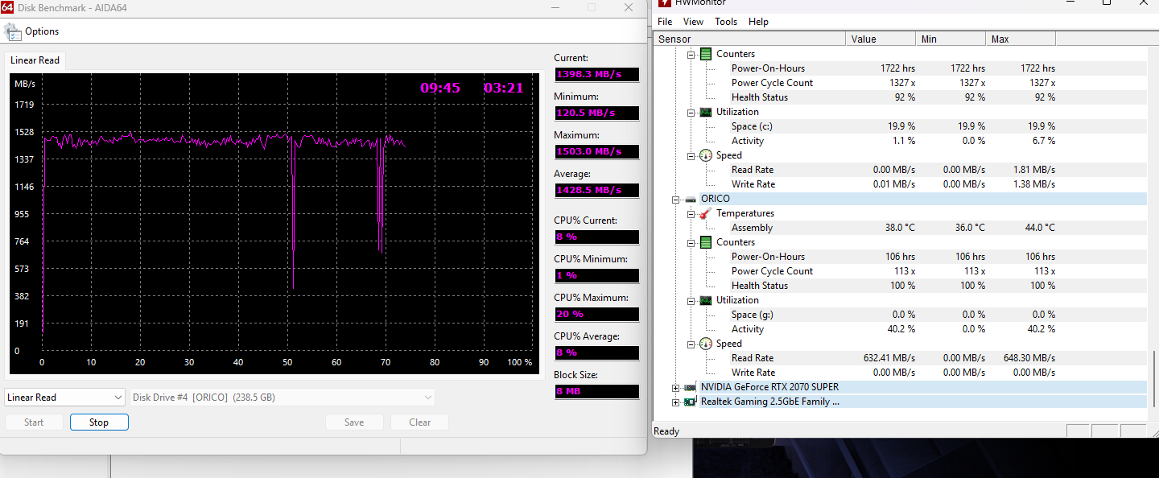Viewport: 1159px width, 478px height.
Task: Open the Tools menu in HWMonitor
Action: (x=726, y=22)
